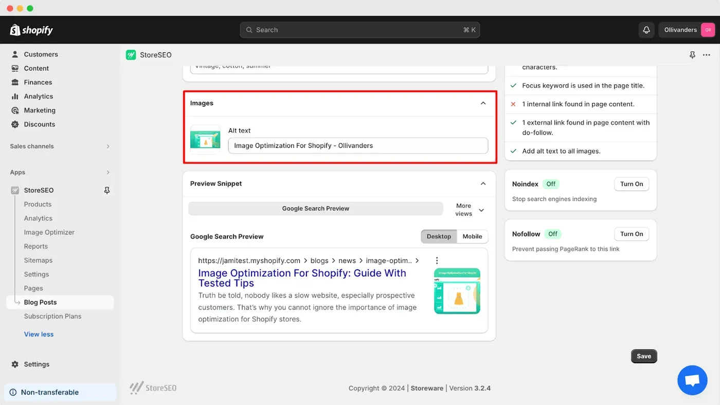Click the Discounts badge icon
The height and width of the screenshot is (405, 720).
15,124
